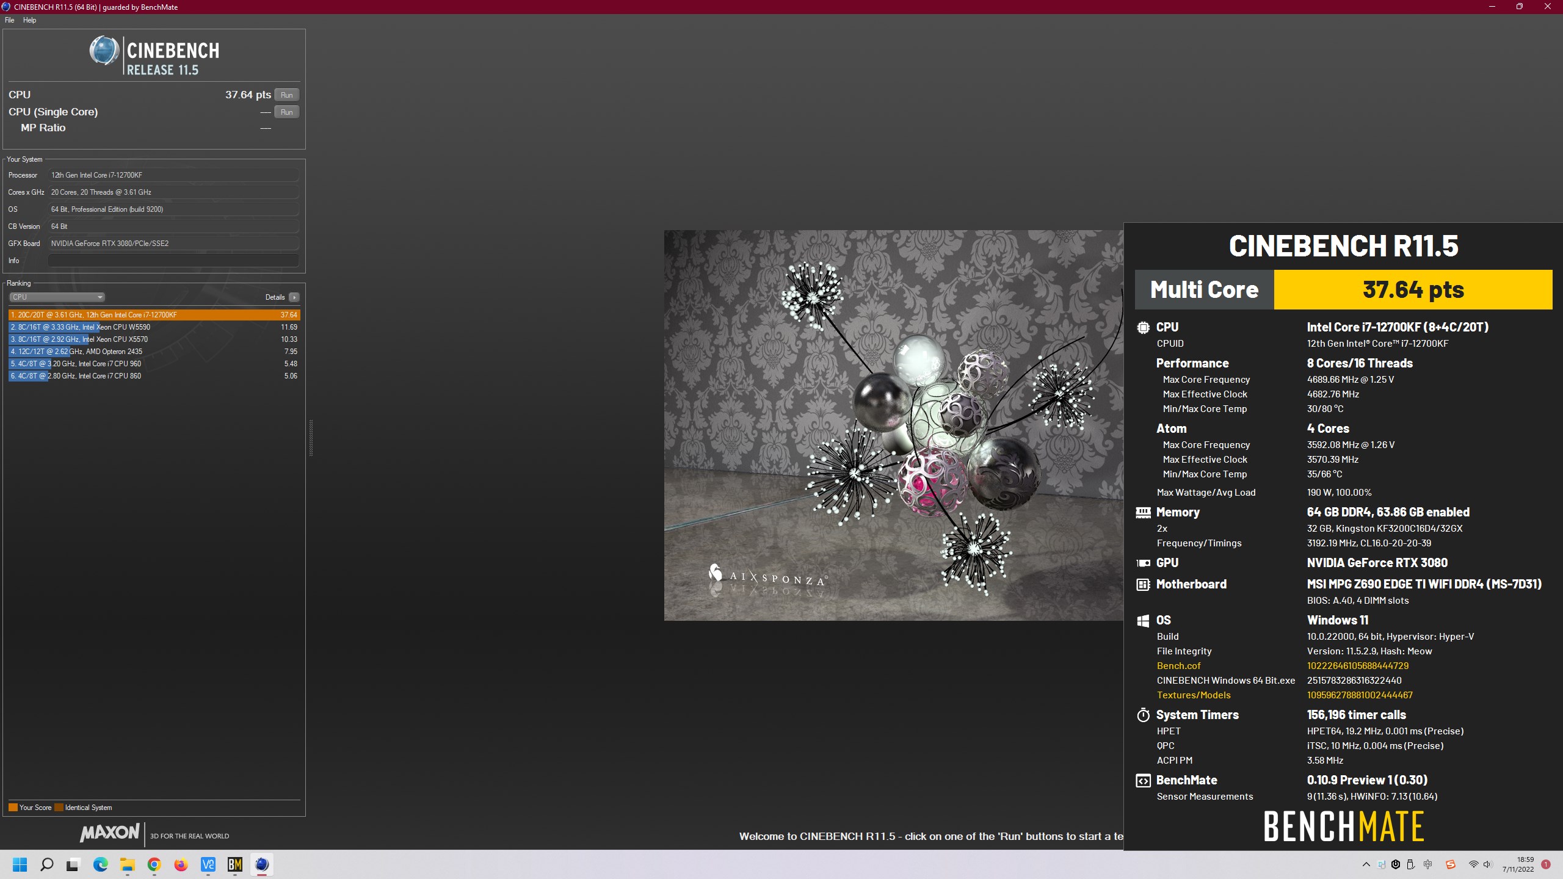Open File Explorer from taskbar
Viewport: 1563px width, 879px height.
127,864
